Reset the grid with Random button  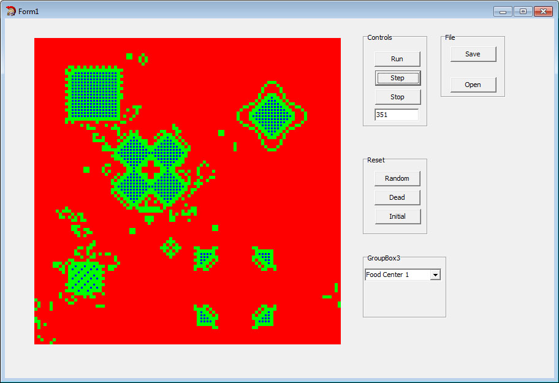397,178
